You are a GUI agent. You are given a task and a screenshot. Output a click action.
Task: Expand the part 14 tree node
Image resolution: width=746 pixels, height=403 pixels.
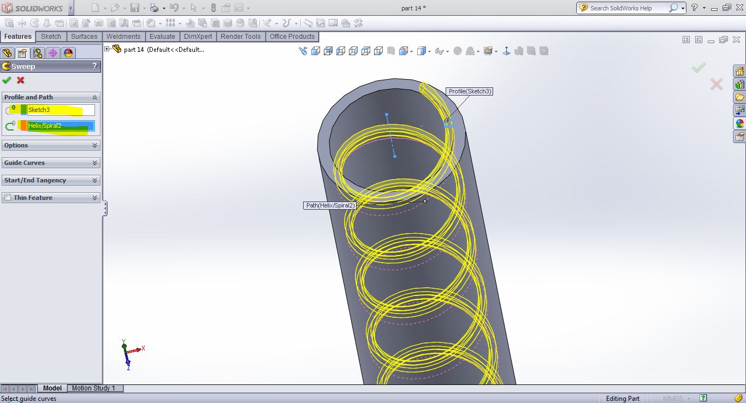107,49
